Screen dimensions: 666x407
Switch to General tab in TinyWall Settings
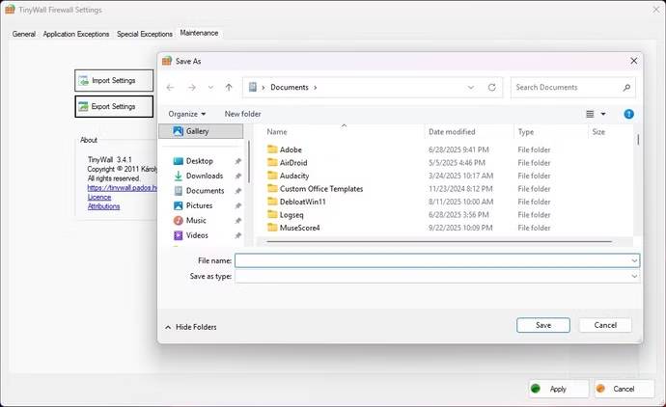[24, 34]
